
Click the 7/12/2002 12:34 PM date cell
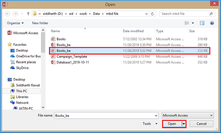(x=137, y=39)
